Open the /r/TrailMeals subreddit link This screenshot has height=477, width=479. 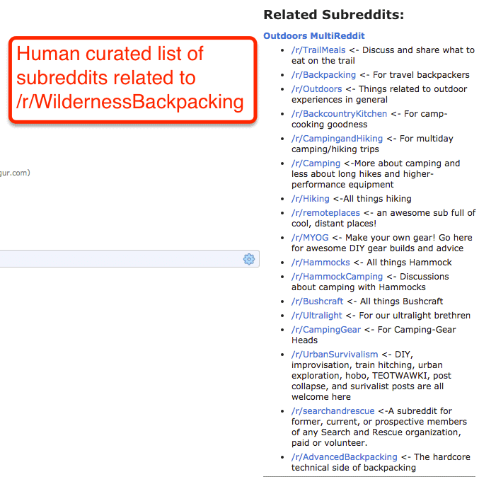tap(318, 50)
